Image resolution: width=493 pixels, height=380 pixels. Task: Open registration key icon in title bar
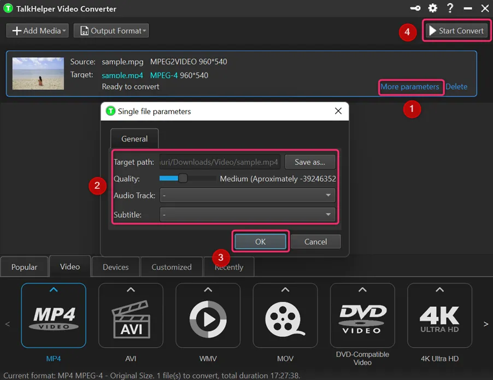point(415,8)
